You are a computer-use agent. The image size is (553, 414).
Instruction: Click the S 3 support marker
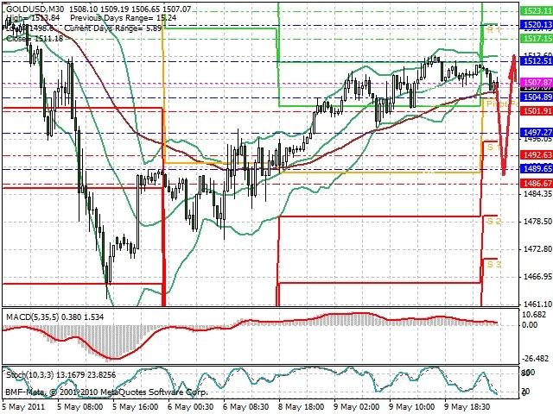click(494, 264)
